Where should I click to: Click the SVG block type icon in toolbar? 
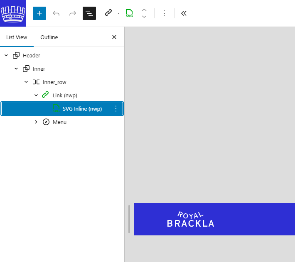tap(129, 13)
